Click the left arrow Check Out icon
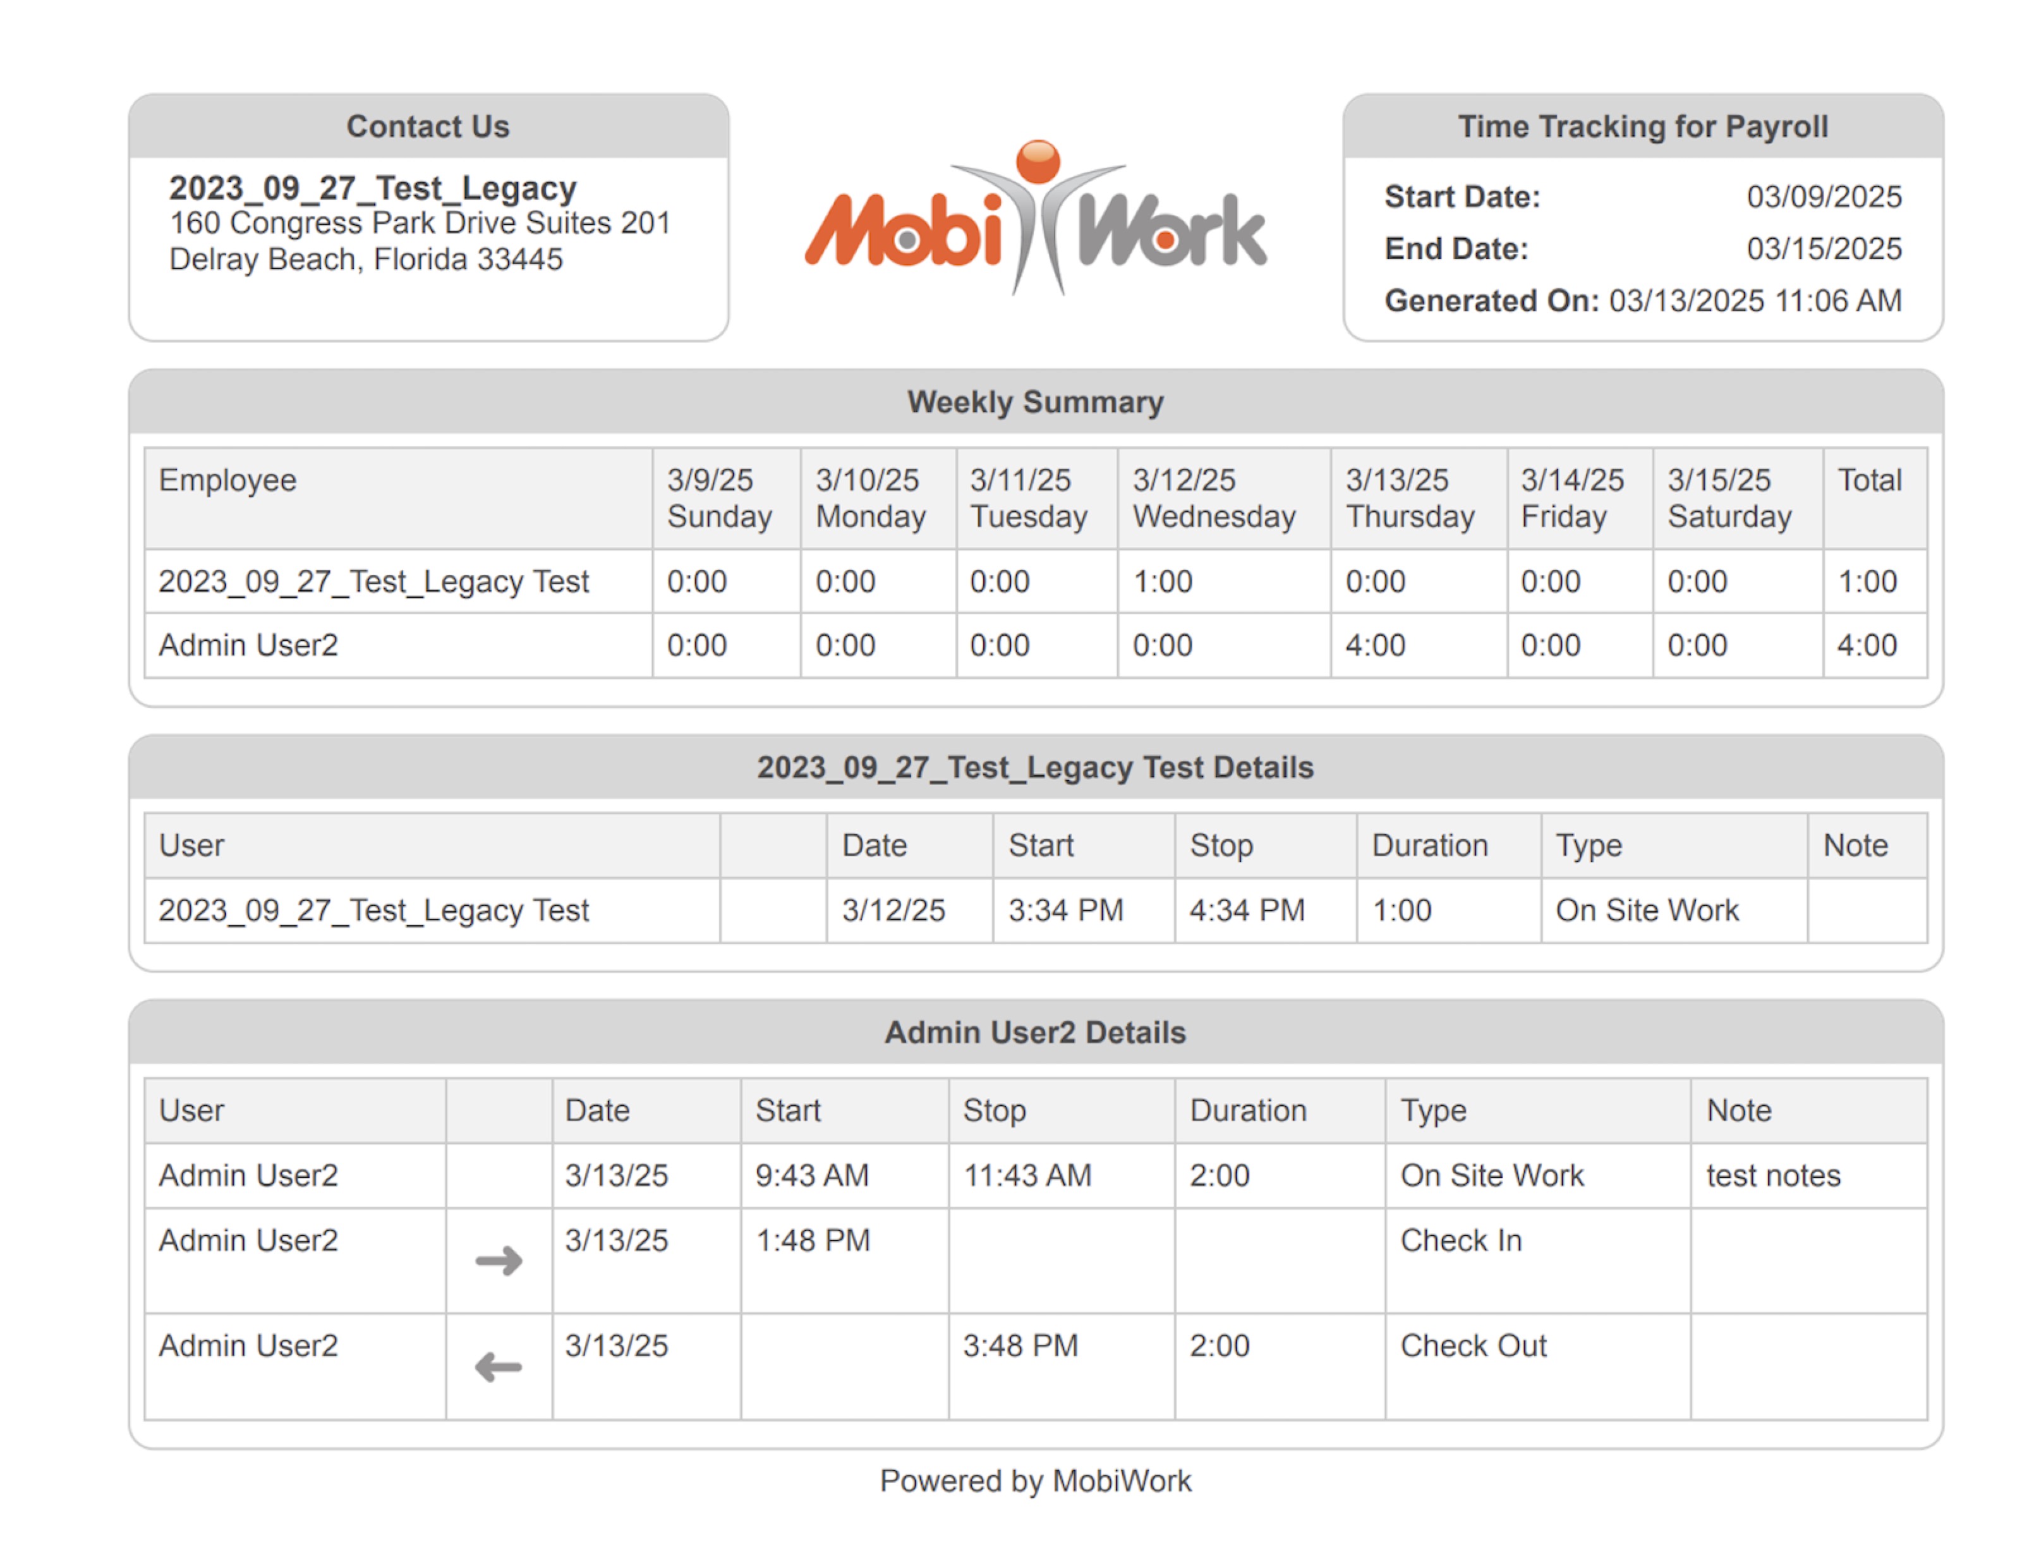The width and height of the screenshot is (2022, 1566). pyautogui.click(x=498, y=1366)
